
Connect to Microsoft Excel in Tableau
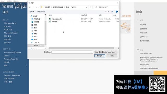10,23
